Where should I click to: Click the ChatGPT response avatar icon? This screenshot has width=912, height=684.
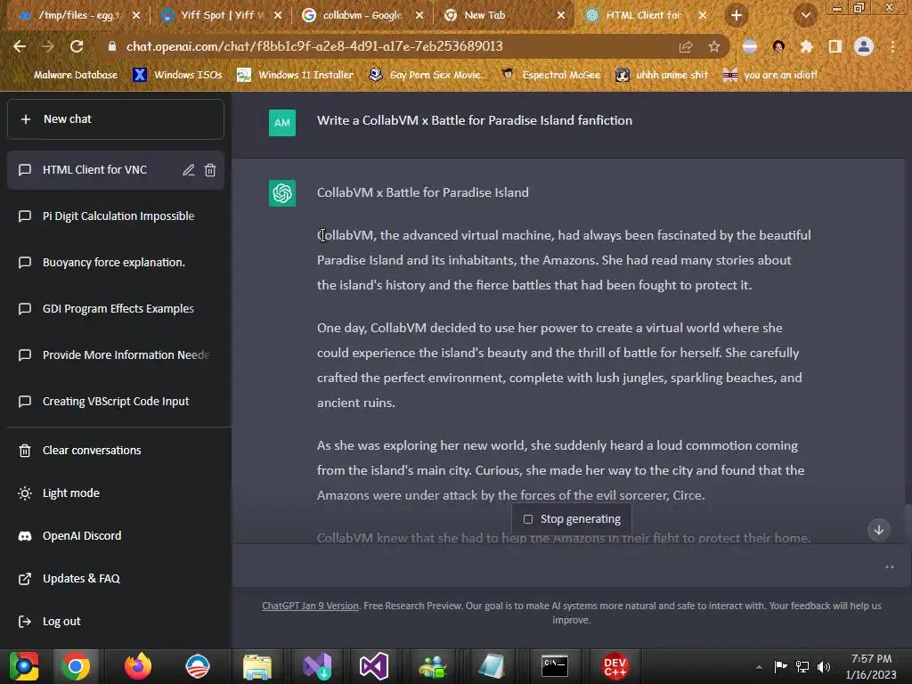pos(282,193)
